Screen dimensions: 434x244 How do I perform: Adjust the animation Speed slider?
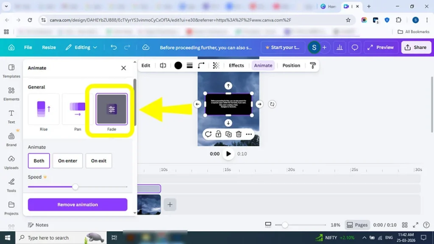(x=75, y=186)
